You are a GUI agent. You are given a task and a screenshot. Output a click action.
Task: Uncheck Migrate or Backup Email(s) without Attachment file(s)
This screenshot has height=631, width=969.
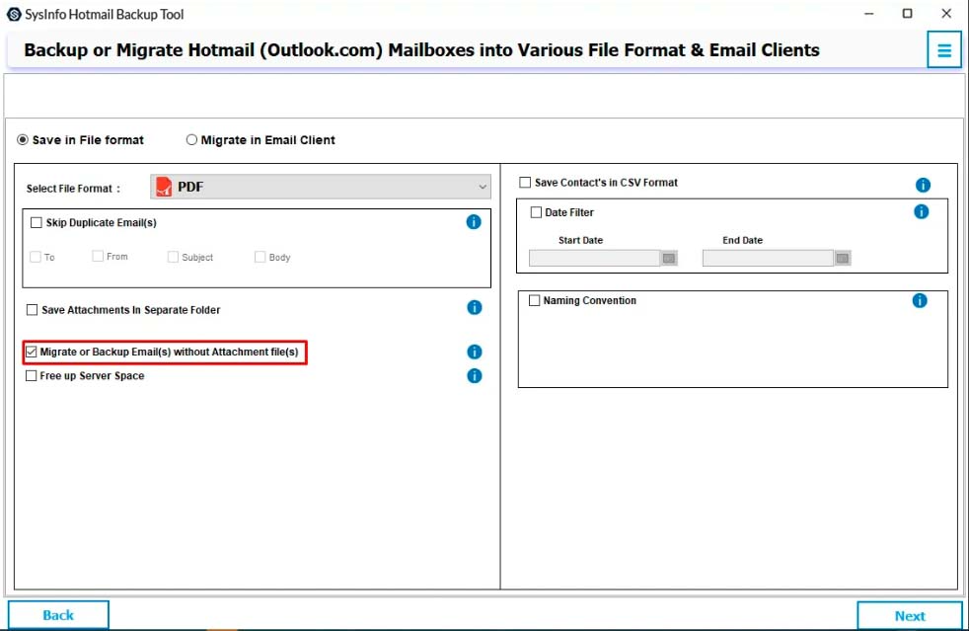[x=31, y=352]
